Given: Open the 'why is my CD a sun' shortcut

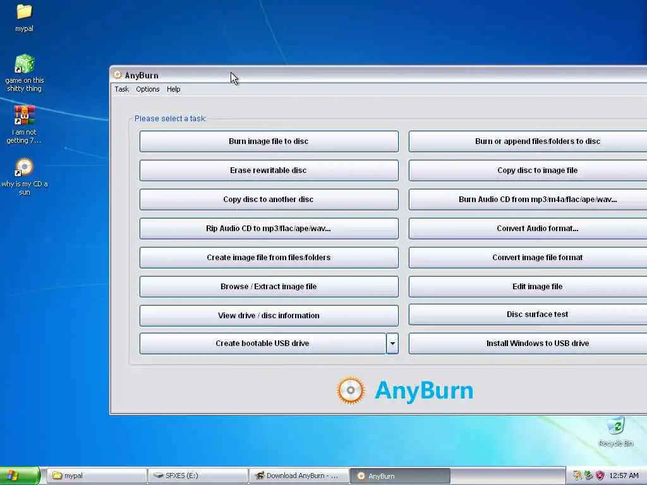Looking at the screenshot, I should 25,177.
